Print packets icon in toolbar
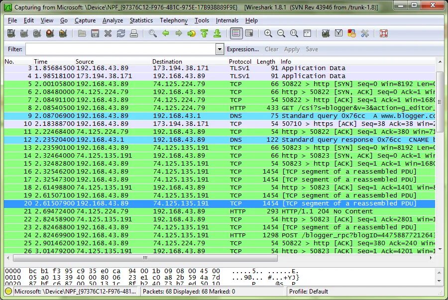Viewport: 448px width, 300px height. pos(134,33)
